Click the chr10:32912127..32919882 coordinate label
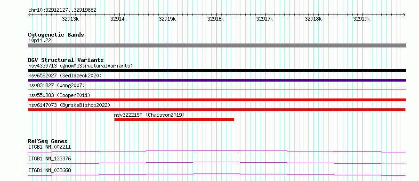 (62, 10)
